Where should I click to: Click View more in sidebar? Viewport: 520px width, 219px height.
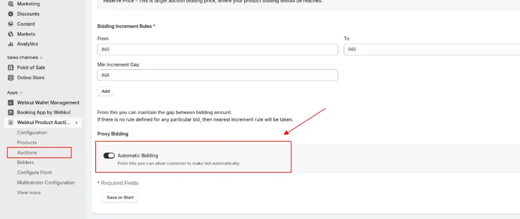point(29,192)
